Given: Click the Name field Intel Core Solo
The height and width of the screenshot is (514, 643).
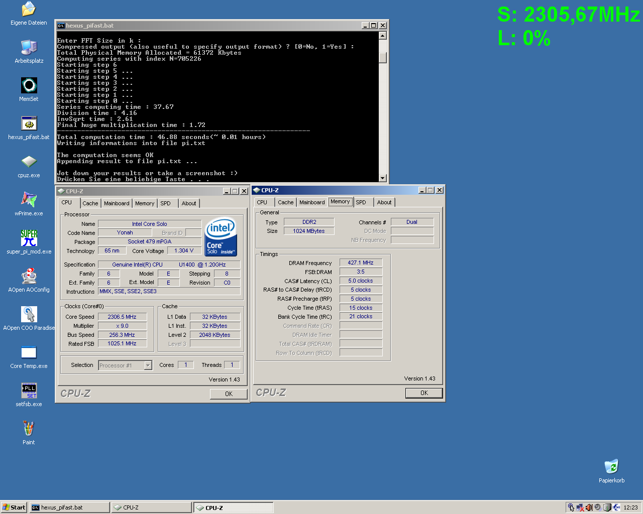Looking at the screenshot, I should (x=150, y=224).
